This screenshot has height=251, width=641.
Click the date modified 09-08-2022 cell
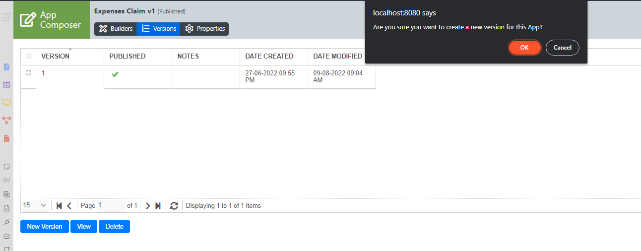click(342, 77)
